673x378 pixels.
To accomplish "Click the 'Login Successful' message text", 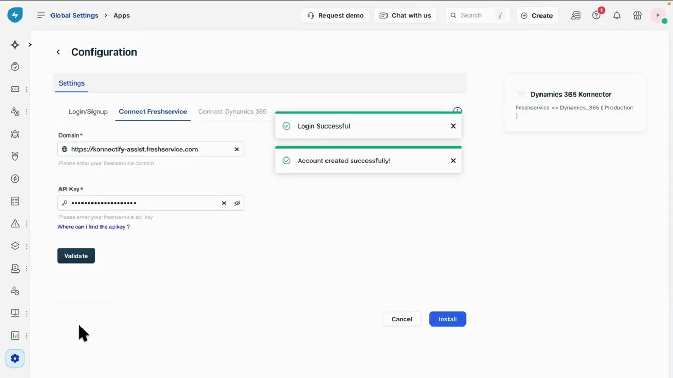I will (x=324, y=126).
